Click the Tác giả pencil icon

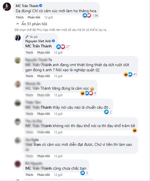(x=27, y=37)
